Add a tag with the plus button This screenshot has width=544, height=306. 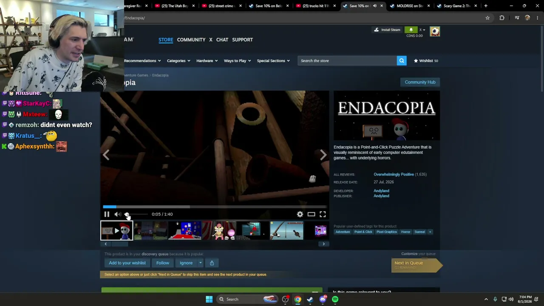tap(430, 232)
